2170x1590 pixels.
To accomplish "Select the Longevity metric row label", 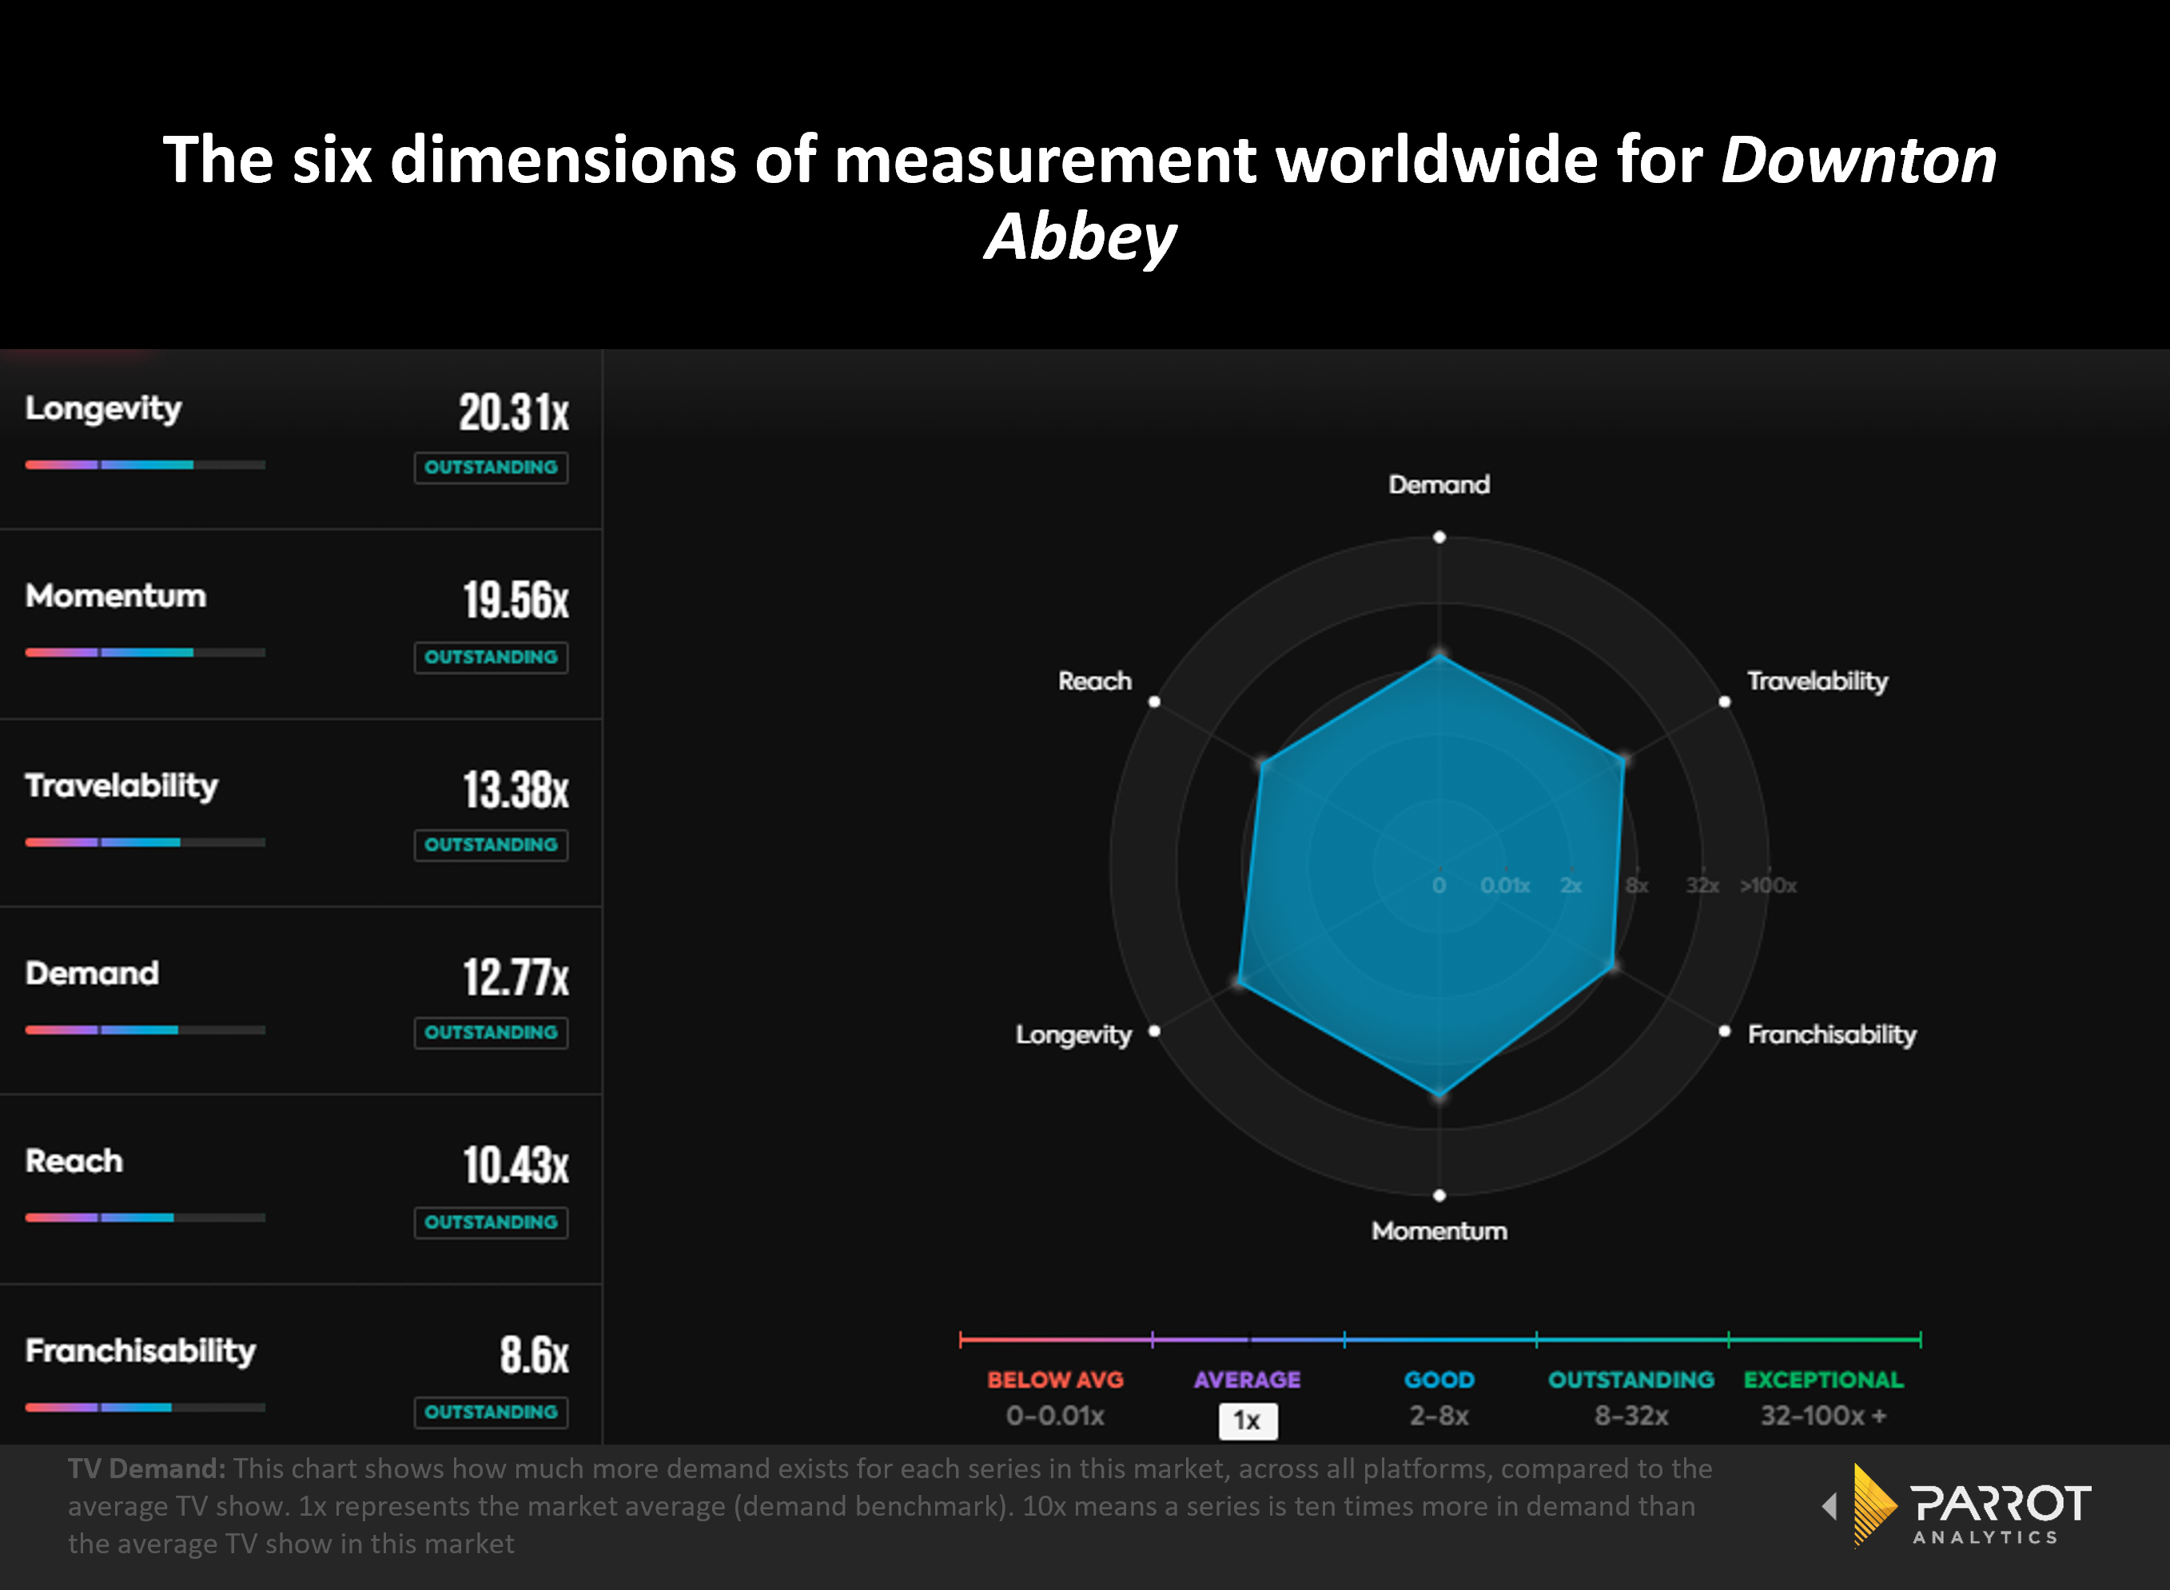I will pyautogui.click(x=103, y=409).
